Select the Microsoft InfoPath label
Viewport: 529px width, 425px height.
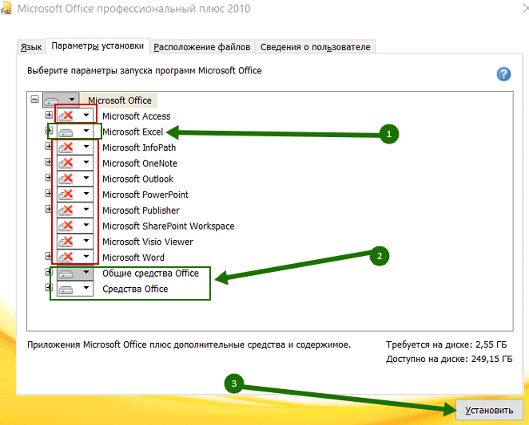coord(139,148)
